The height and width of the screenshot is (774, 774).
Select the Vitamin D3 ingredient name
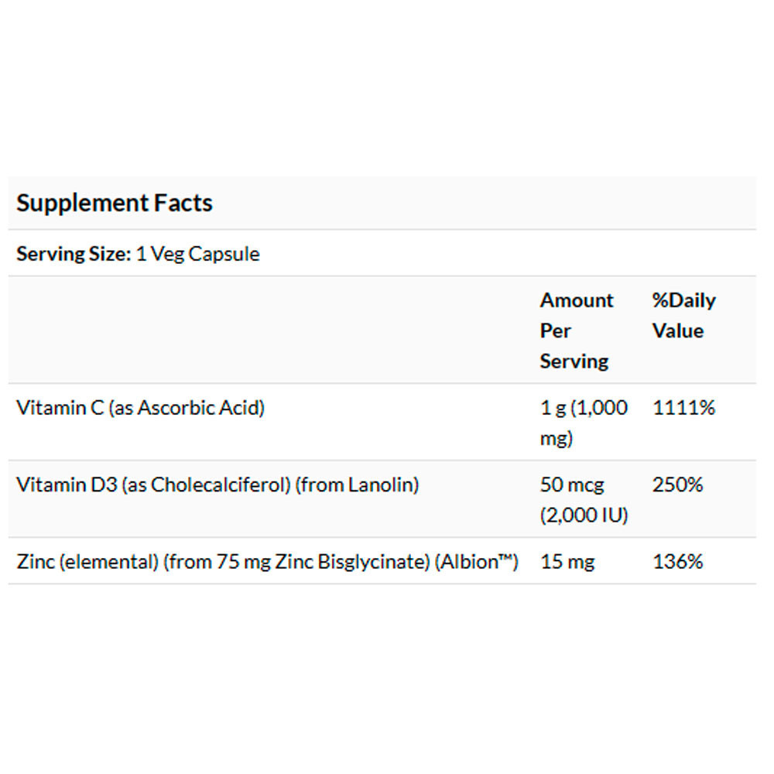[x=67, y=485]
